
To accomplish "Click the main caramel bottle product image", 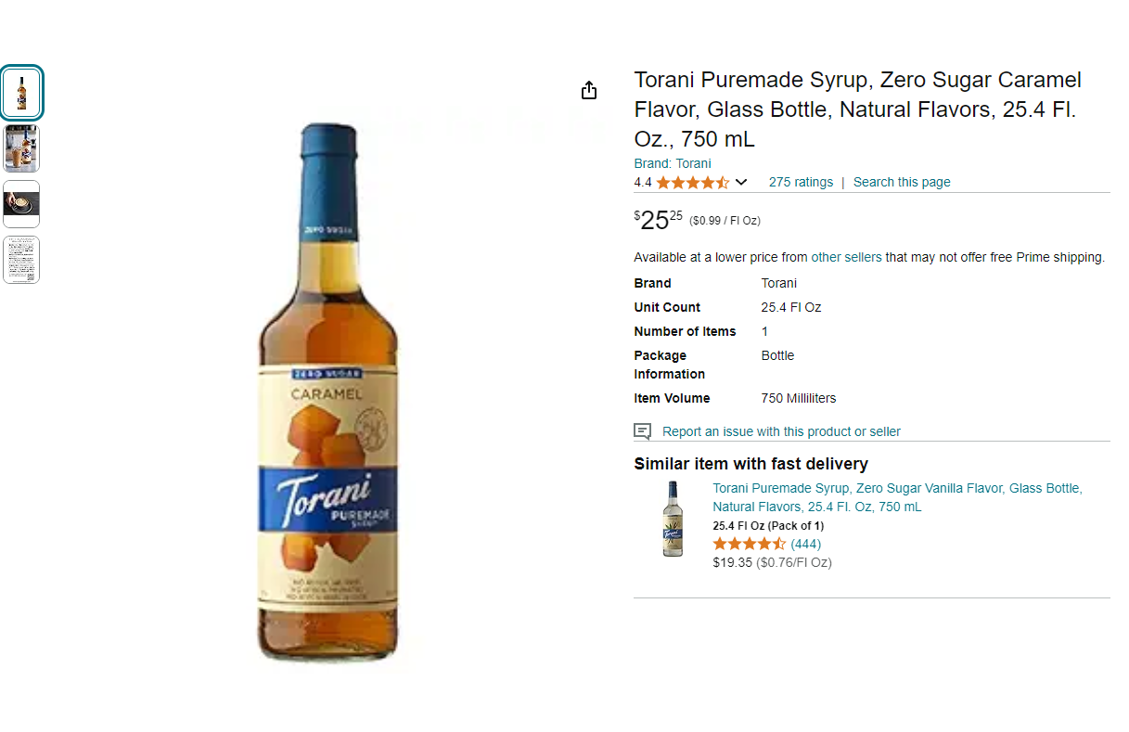I will coord(327,392).
